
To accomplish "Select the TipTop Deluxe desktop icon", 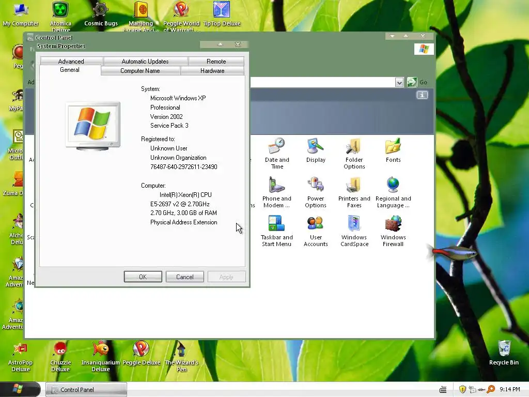I will pyautogui.click(x=222, y=14).
